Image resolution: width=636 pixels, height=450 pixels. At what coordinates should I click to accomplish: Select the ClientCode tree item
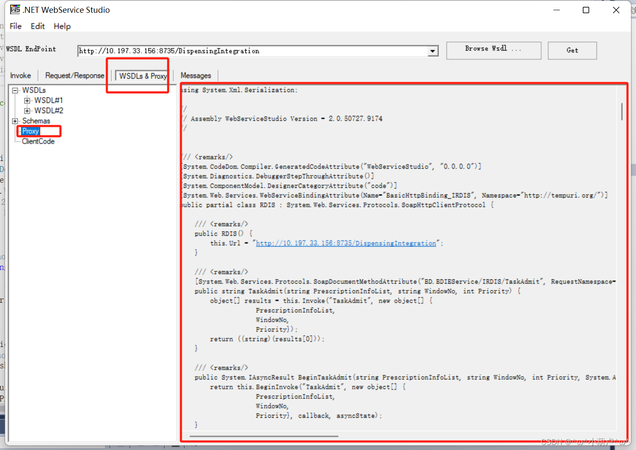click(38, 141)
